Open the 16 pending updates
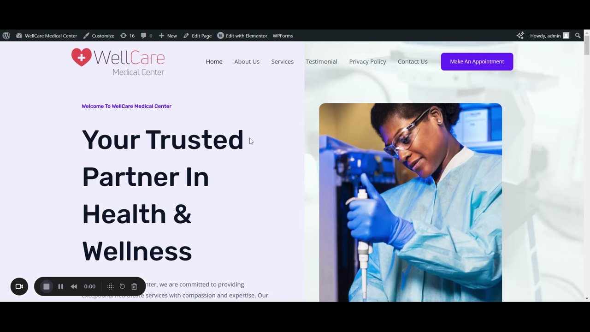The image size is (590, 332). [127, 36]
